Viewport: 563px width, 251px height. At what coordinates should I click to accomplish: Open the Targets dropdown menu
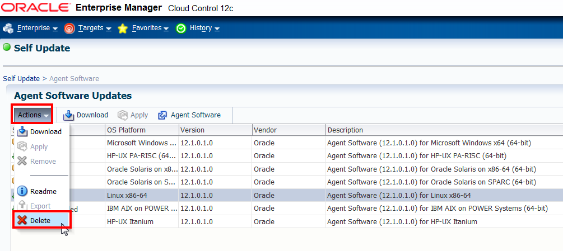tap(95, 28)
